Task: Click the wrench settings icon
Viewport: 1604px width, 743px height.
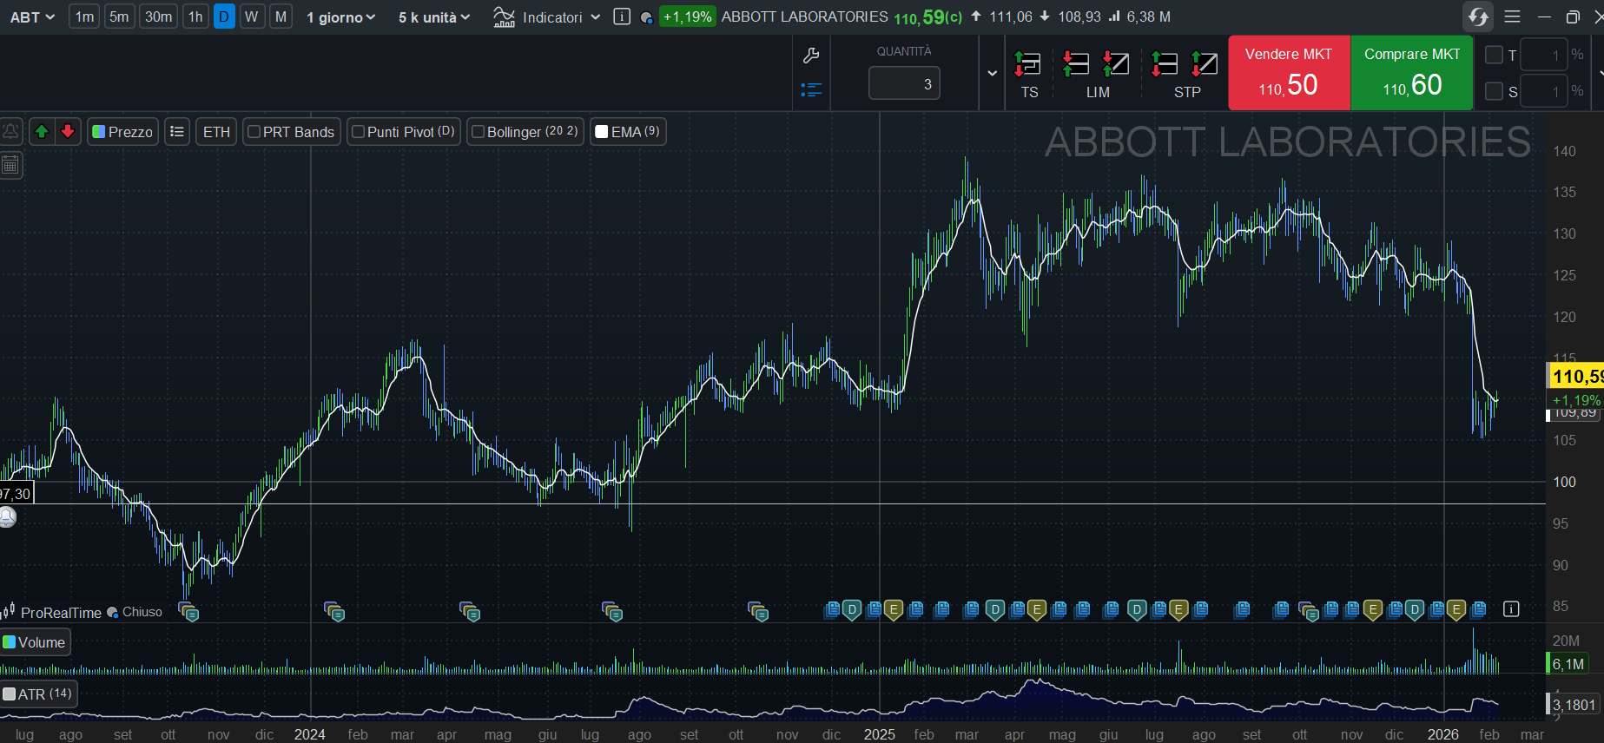Action: tap(811, 56)
